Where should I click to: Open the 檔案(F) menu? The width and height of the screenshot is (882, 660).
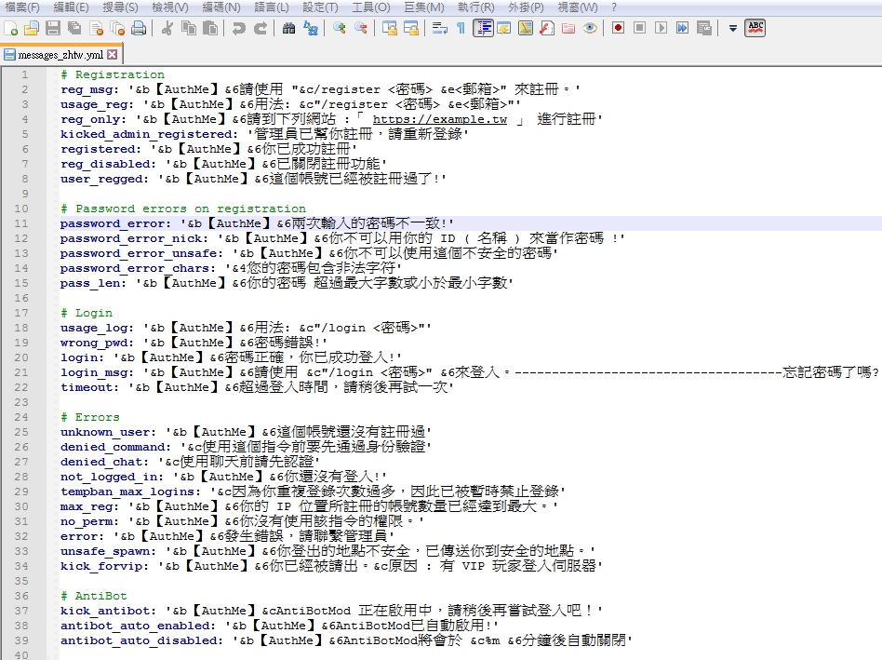tap(22, 7)
